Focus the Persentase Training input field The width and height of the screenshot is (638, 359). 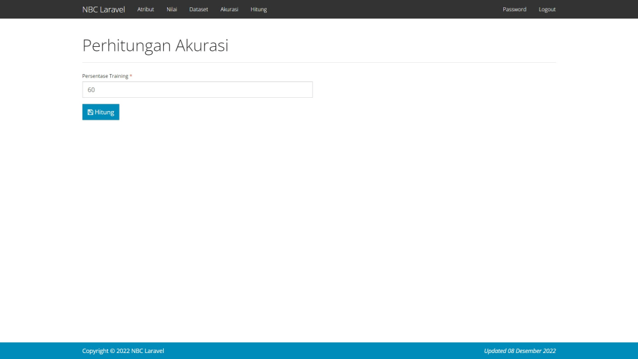click(197, 90)
